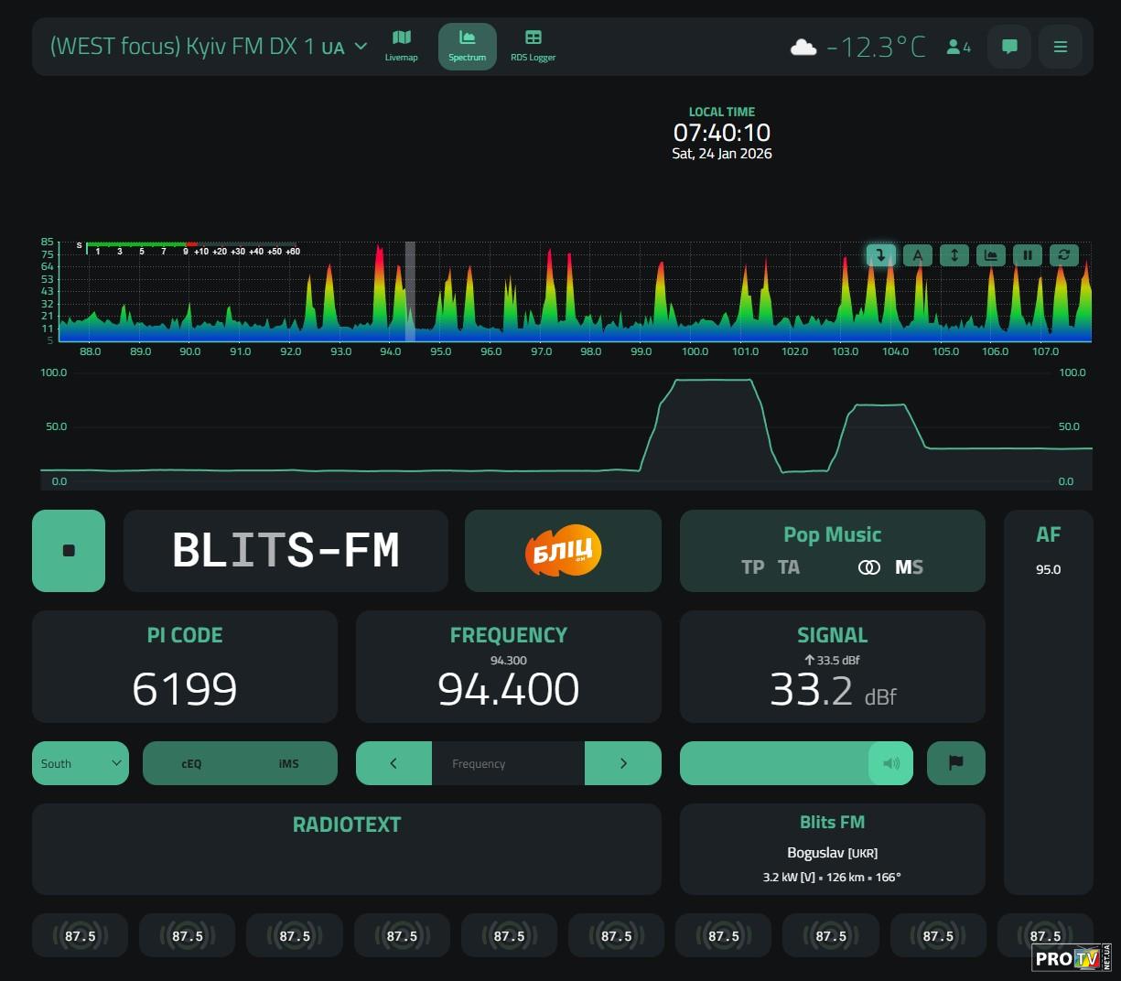Tune up with right frequency arrow
This screenshot has width=1121, height=981.
(623, 763)
